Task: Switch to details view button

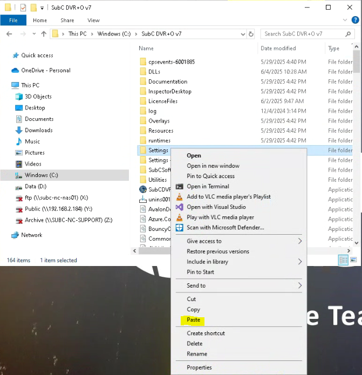Action: coord(344,260)
